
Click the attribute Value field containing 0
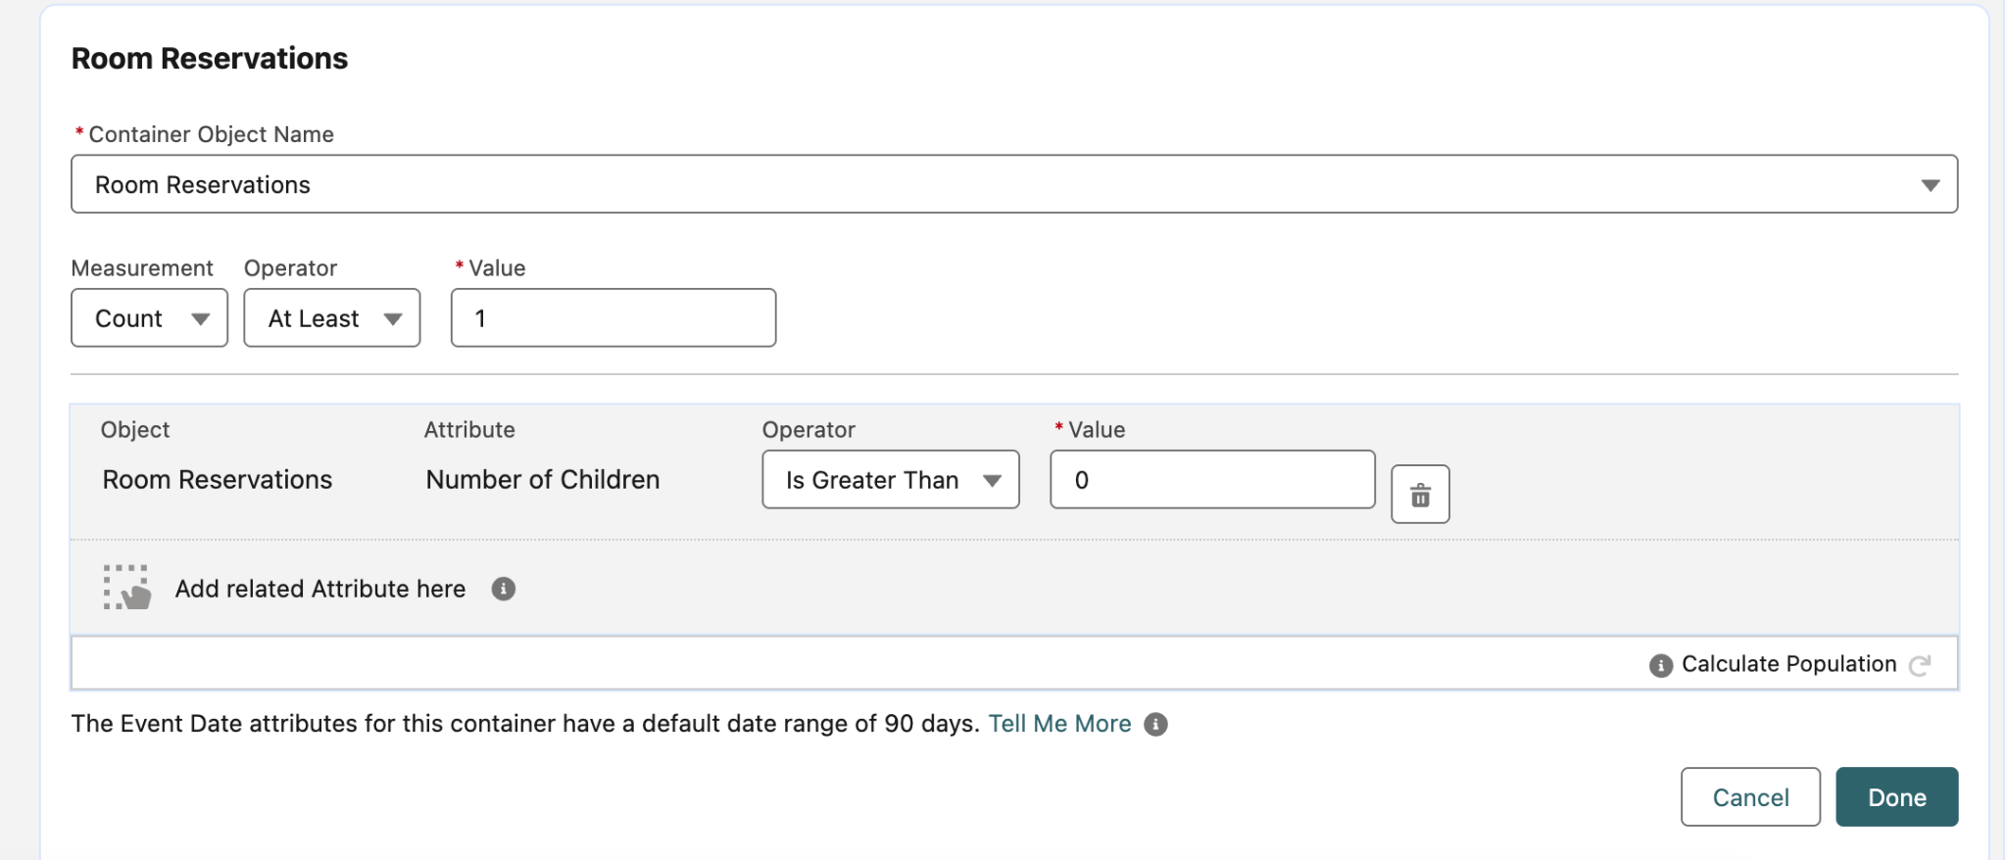(1212, 479)
